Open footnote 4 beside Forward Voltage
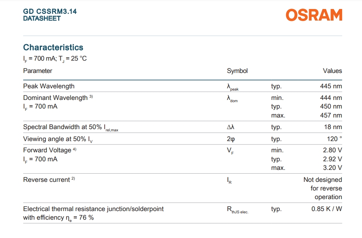 (74, 149)
